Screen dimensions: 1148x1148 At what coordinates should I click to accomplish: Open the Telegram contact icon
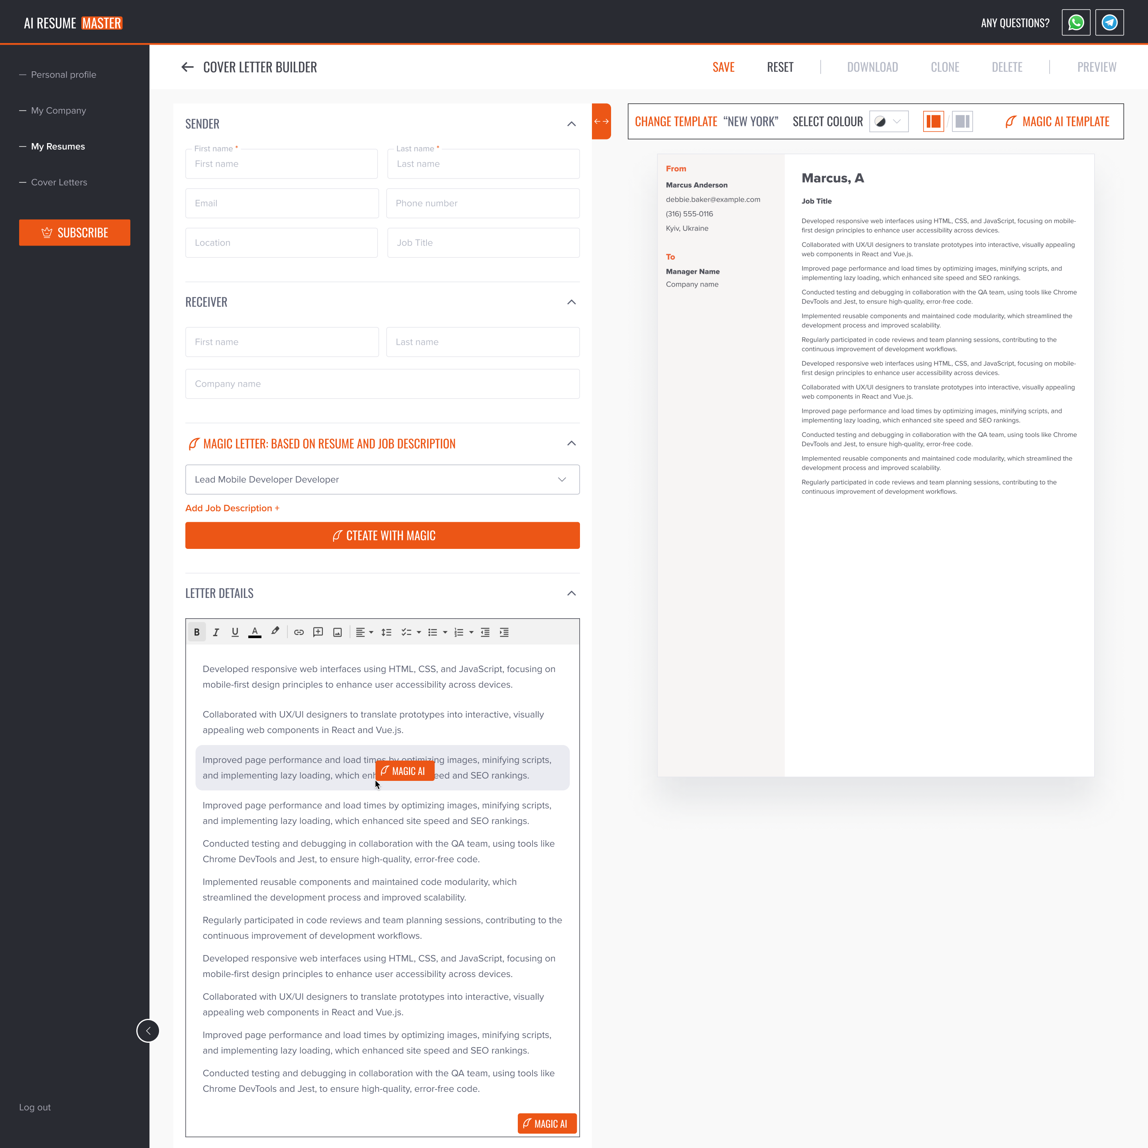(x=1109, y=23)
